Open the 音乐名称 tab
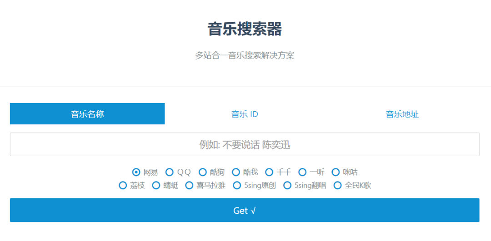This screenshot has height=241, width=491. click(87, 114)
